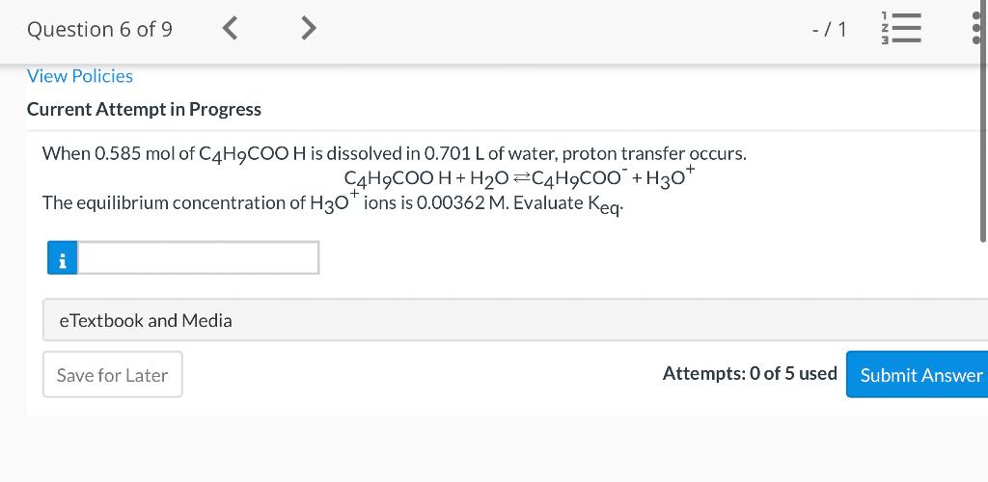Click the blue info icon beside answer box
Viewport: 988px width, 482px height.
pyautogui.click(x=63, y=258)
